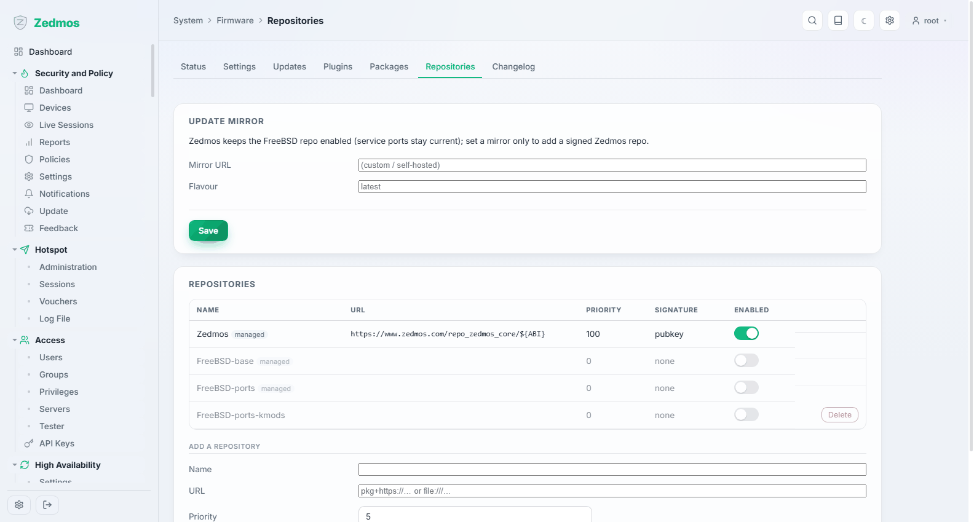
Task: Collapse the Access section arrow
Action: 15,340
